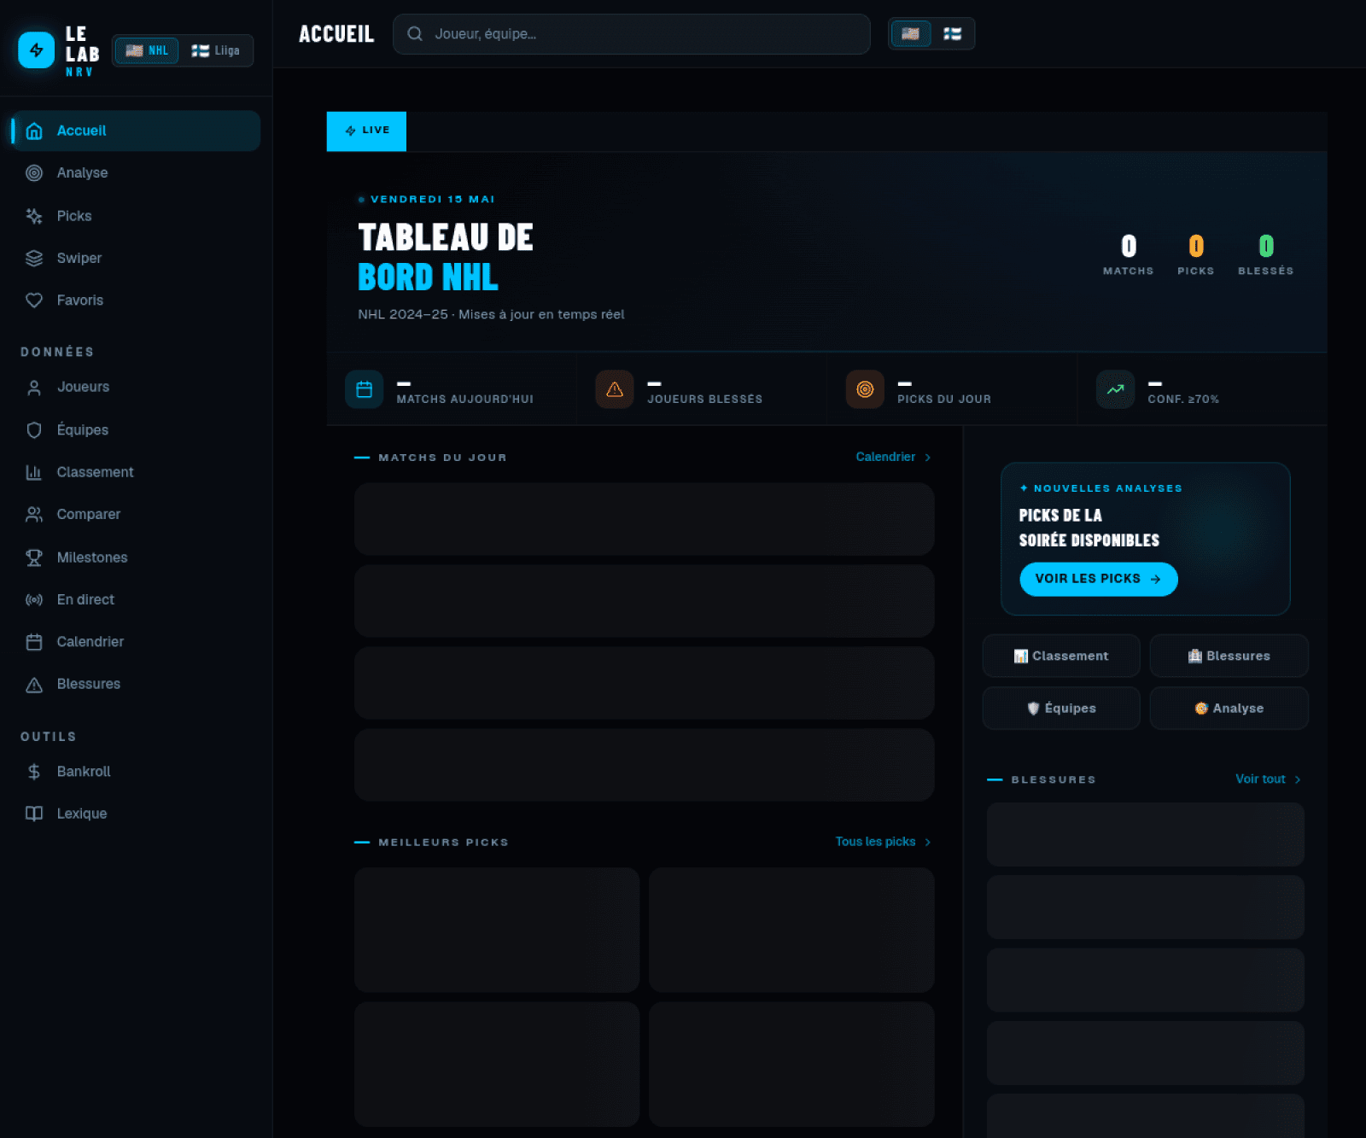Screen dimensions: 1366x1138
Task: Click the Analyse quick-link button
Action: click(x=1229, y=709)
